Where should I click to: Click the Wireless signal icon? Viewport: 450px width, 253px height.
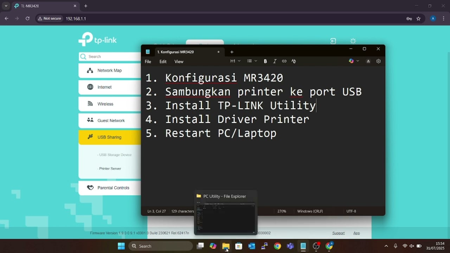pyautogui.click(x=90, y=104)
